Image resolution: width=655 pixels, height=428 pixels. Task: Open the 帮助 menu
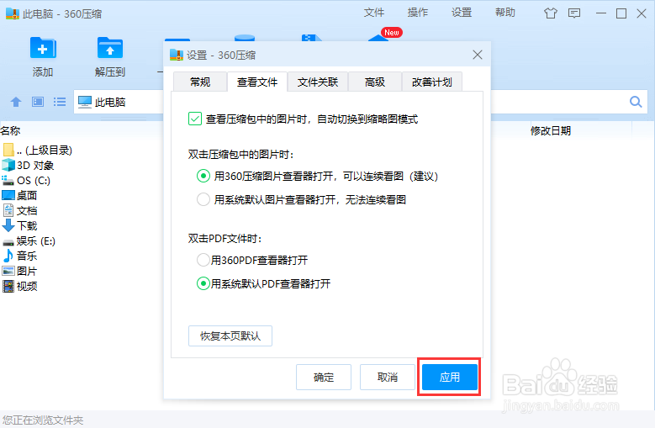(x=505, y=13)
